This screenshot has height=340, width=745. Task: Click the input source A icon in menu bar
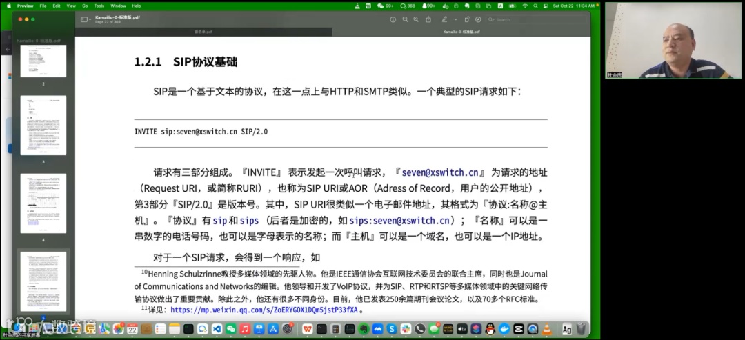(500, 6)
